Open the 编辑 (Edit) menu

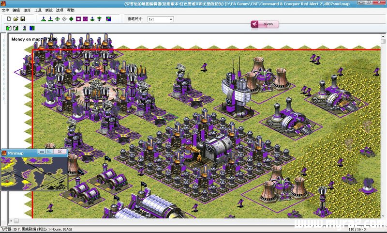(16, 10)
